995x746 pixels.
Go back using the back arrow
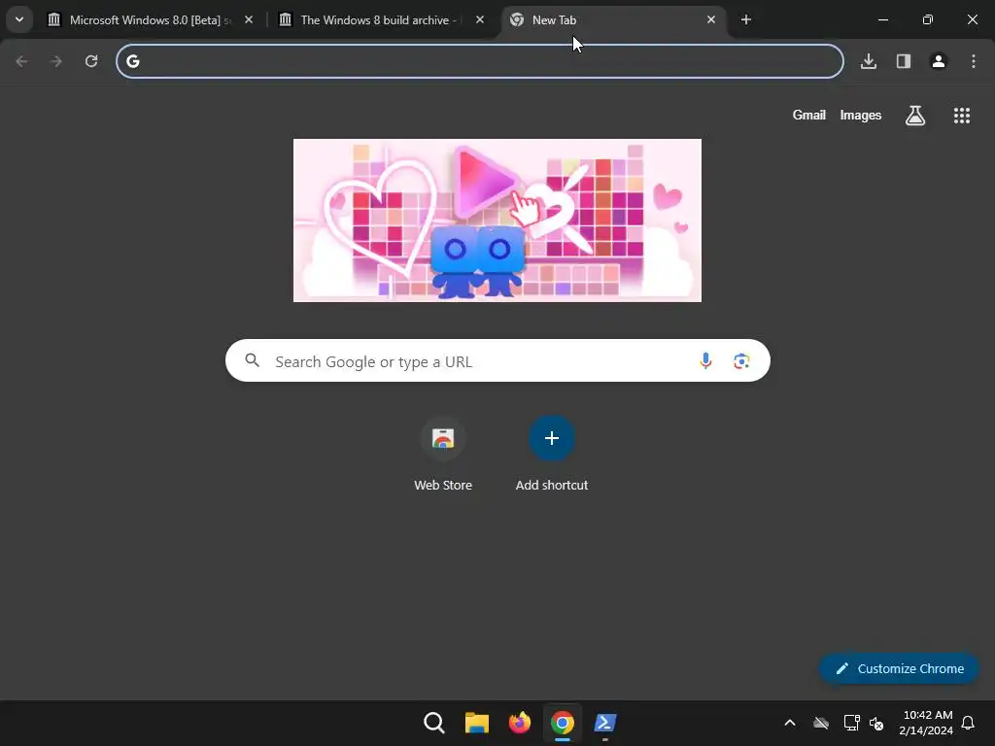[21, 61]
